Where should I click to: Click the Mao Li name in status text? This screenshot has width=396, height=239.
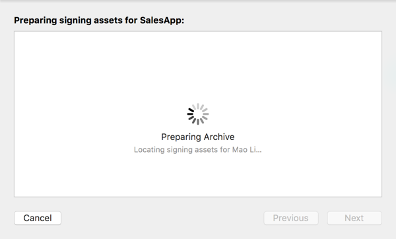(x=245, y=150)
